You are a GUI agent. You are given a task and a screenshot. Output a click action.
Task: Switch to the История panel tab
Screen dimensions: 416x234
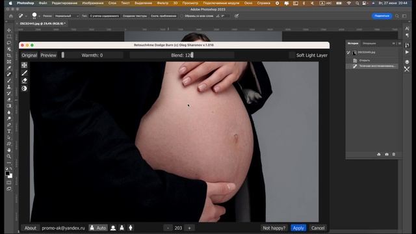tap(353, 44)
